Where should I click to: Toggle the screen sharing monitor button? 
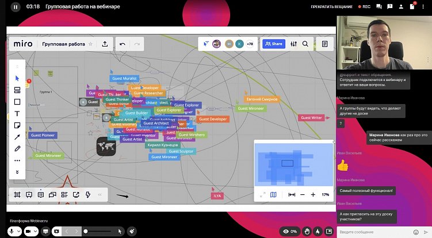45,231
